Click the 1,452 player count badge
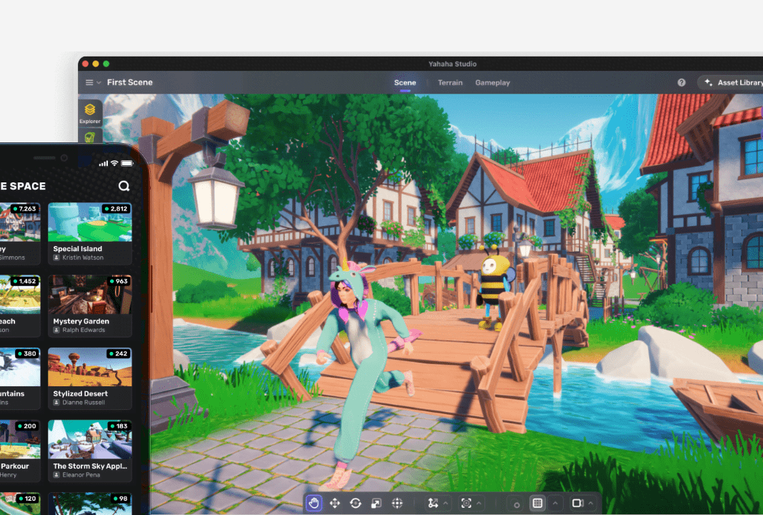Screen dimensions: 763x515 24,281
